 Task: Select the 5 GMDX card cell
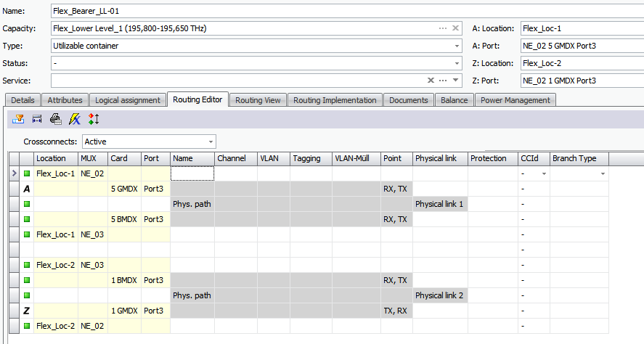pyautogui.click(x=124, y=189)
